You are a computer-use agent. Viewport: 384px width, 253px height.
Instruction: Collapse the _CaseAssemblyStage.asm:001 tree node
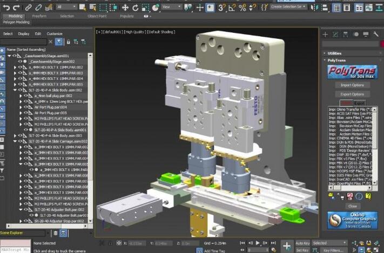pos(9,56)
